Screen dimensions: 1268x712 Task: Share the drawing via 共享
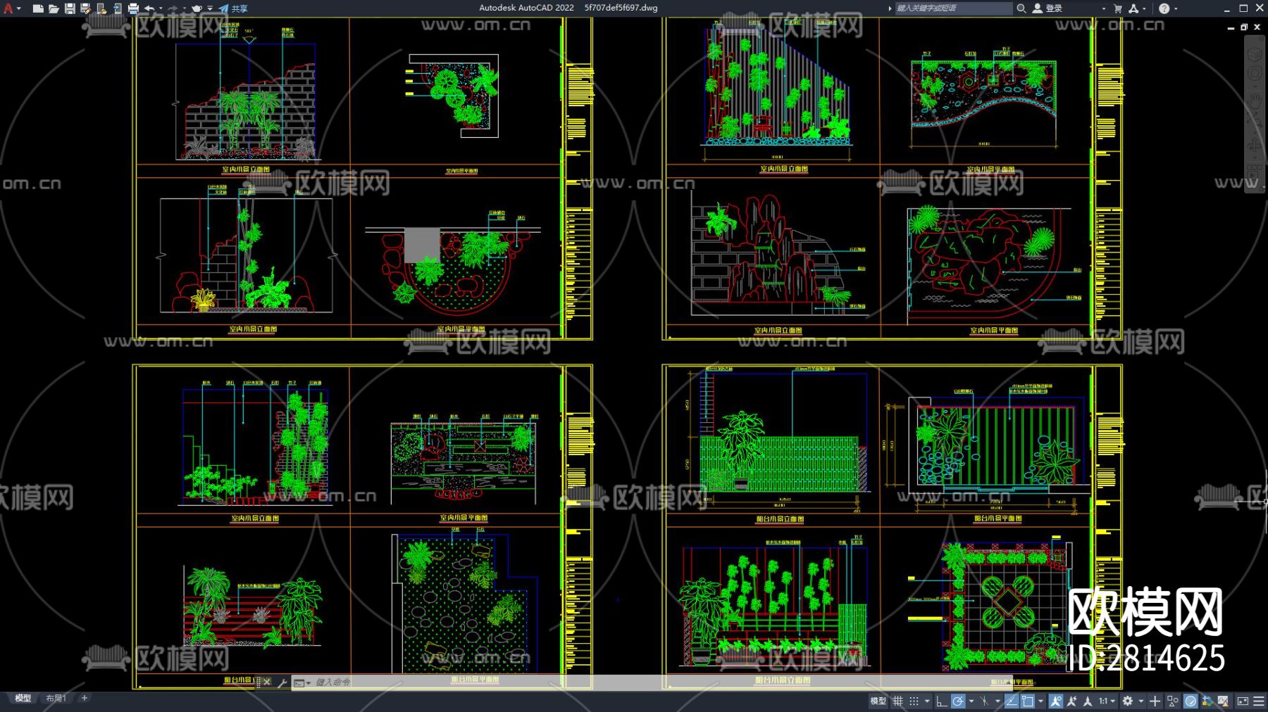coord(233,8)
